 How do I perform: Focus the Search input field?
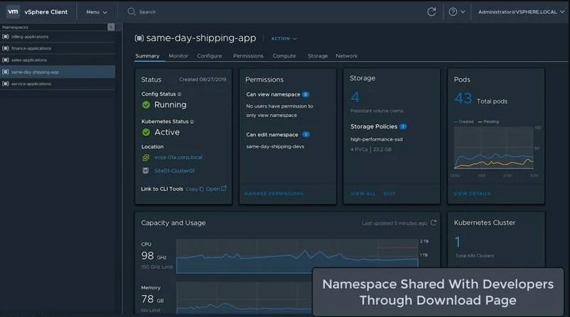point(147,12)
